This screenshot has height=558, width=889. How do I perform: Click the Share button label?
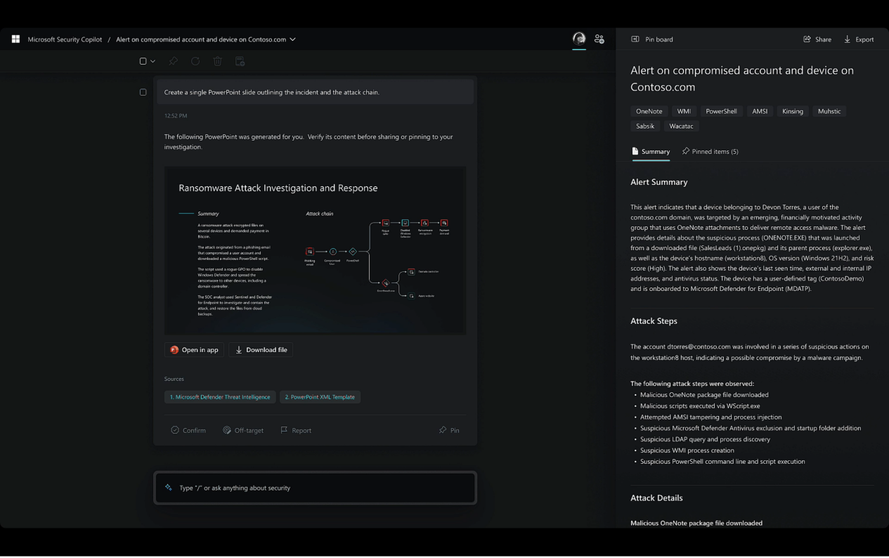(x=823, y=39)
